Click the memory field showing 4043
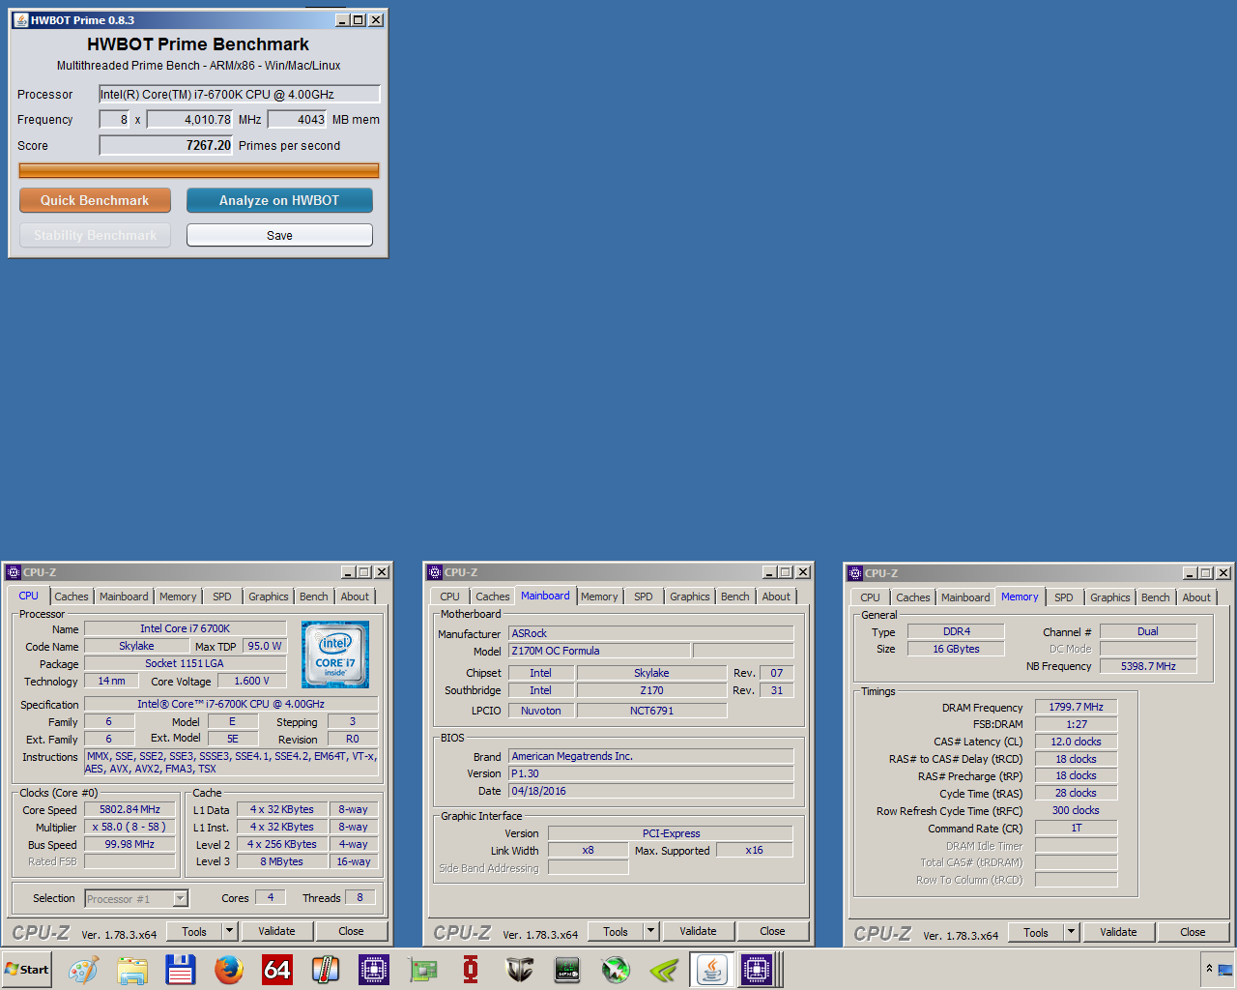 click(x=298, y=120)
